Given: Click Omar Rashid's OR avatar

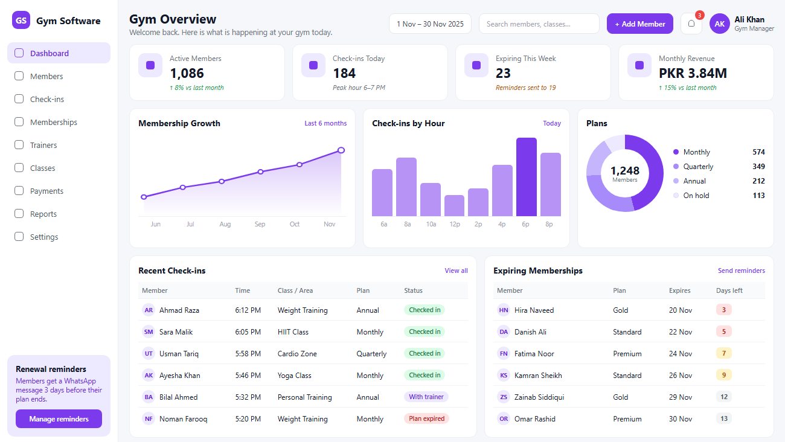Looking at the screenshot, I should 504,418.
